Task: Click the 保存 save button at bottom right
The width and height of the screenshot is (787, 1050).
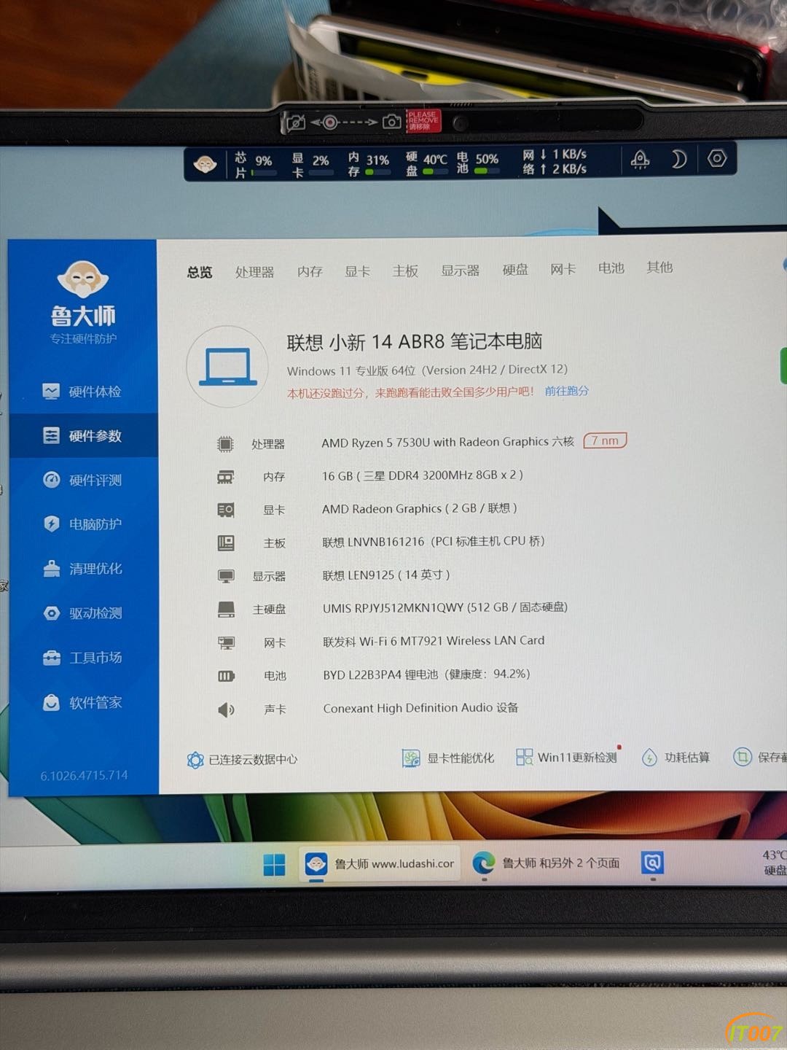Action: tap(760, 757)
